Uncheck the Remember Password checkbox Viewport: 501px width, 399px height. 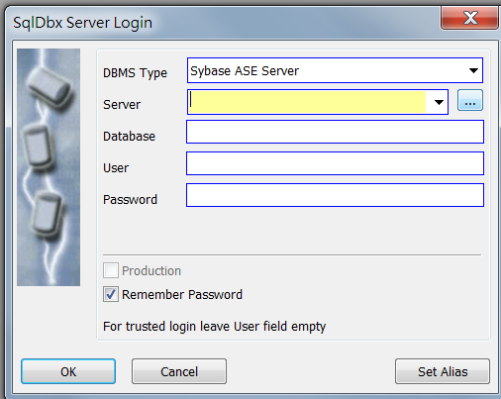pos(111,294)
